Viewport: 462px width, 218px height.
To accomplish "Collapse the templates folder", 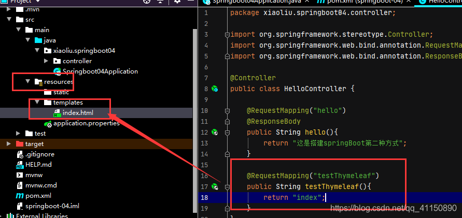I will coord(37,103).
